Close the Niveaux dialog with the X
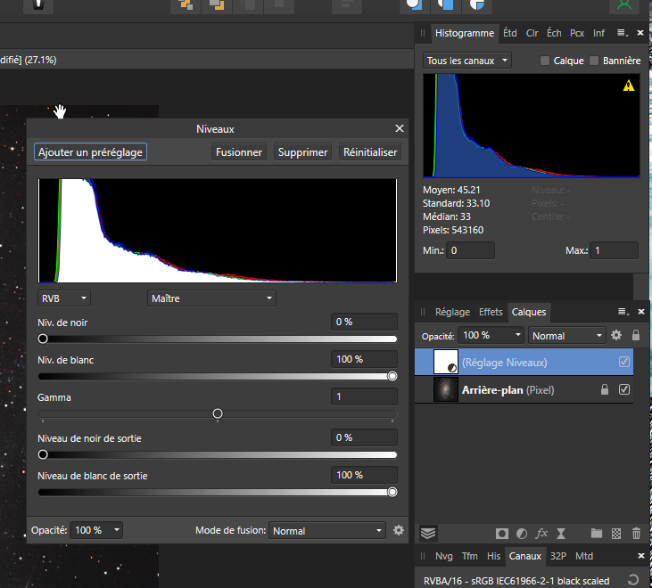The image size is (652, 588). point(400,128)
